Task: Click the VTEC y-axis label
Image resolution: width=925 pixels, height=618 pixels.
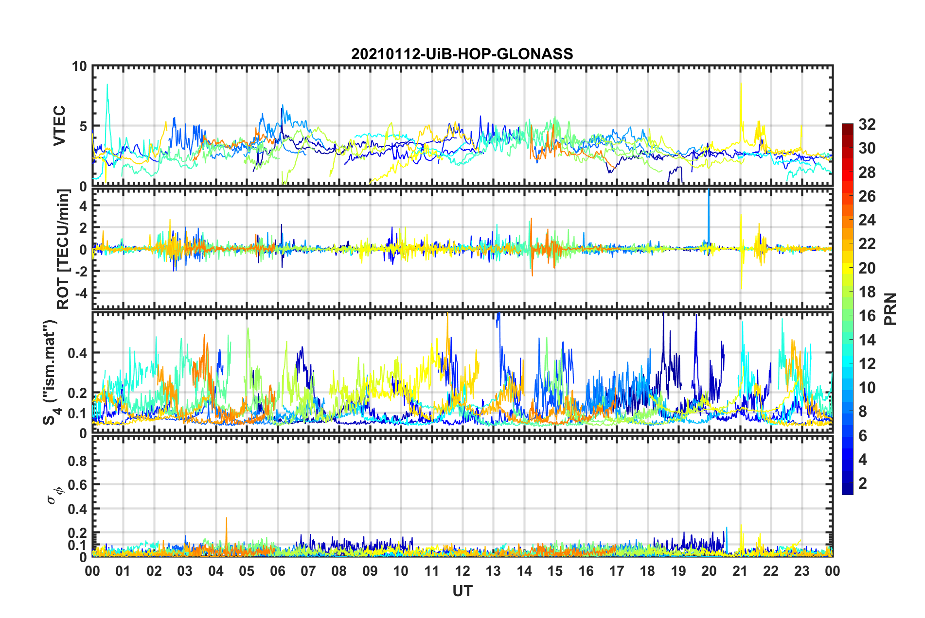Action: (59, 126)
